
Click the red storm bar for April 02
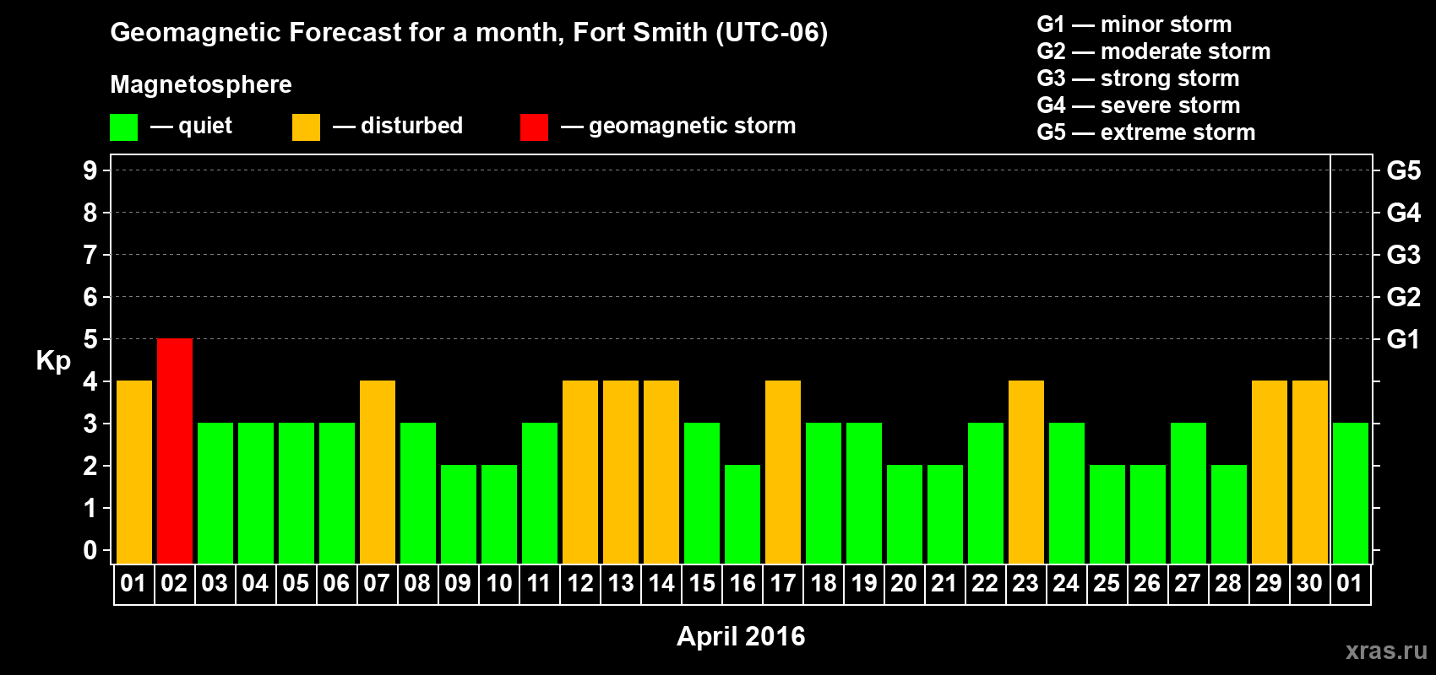(x=175, y=451)
